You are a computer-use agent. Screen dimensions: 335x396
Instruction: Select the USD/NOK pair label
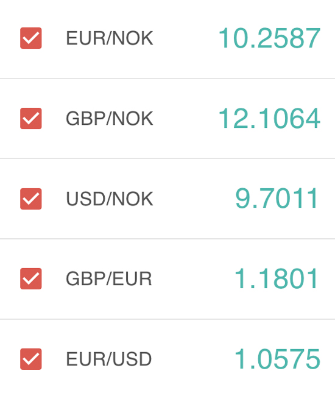pyautogui.click(x=109, y=199)
